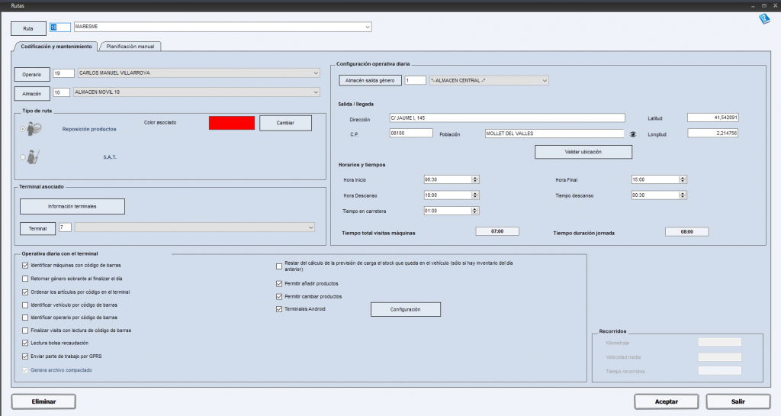Click the Dirección field C/ JAUME I, 145

point(507,118)
